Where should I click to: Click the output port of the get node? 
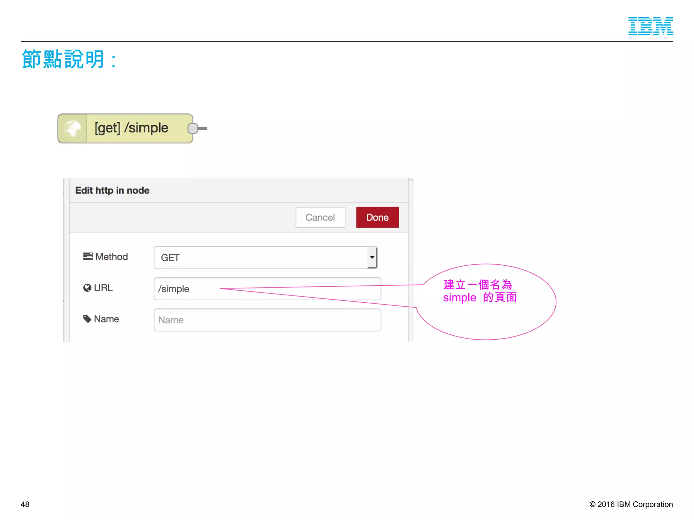point(192,128)
